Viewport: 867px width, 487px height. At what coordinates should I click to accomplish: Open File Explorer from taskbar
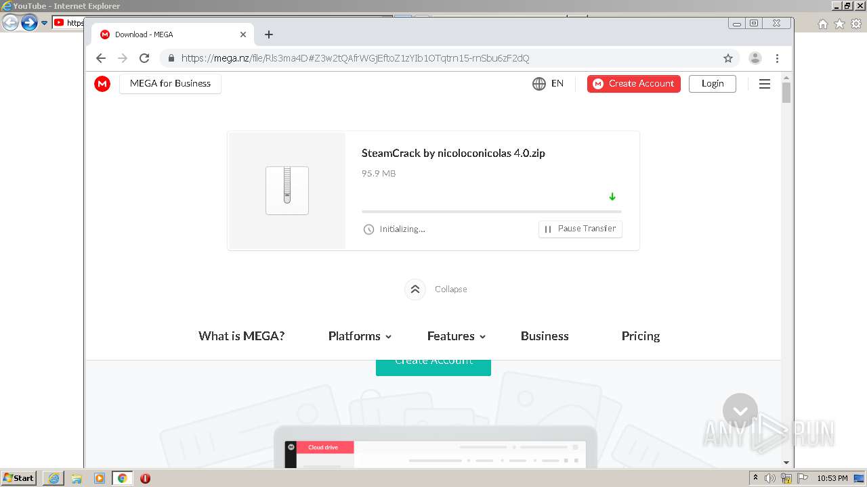pyautogui.click(x=77, y=478)
